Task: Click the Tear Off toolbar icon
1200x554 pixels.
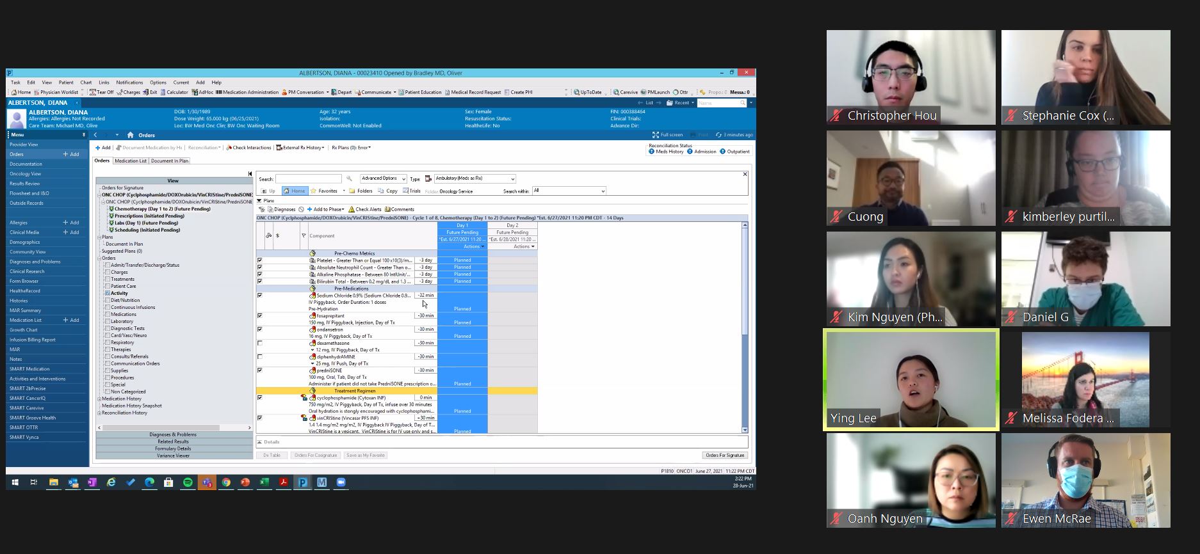Action: point(102,92)
